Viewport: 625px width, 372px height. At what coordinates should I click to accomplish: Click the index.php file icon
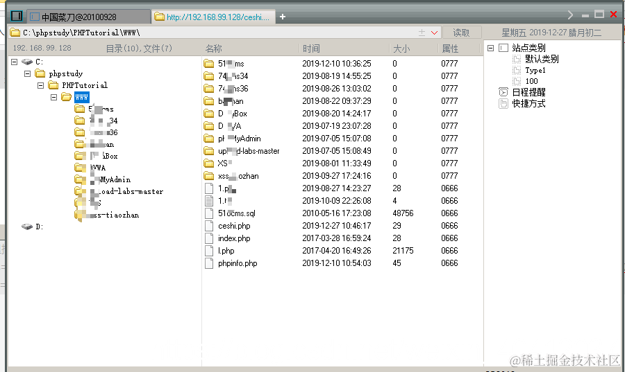(209, 238)
